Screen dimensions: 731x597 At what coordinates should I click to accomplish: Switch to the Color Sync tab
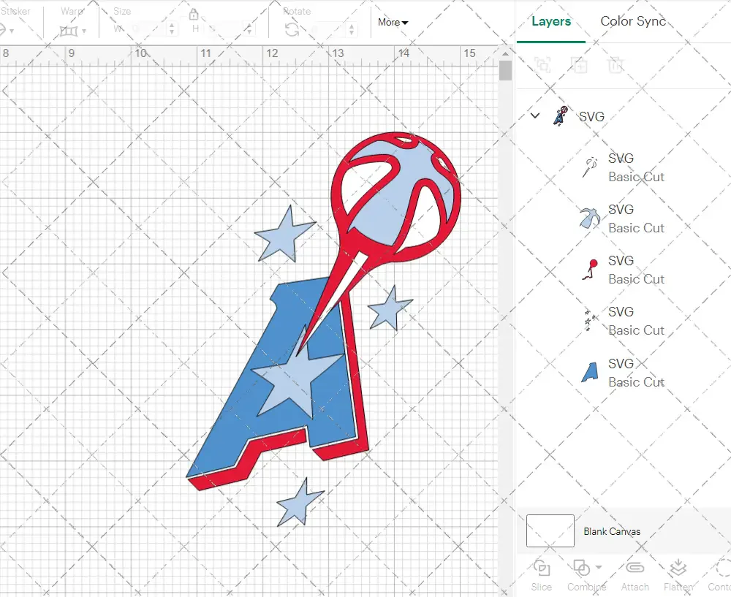pyautogui.click(x=633, y=21)
